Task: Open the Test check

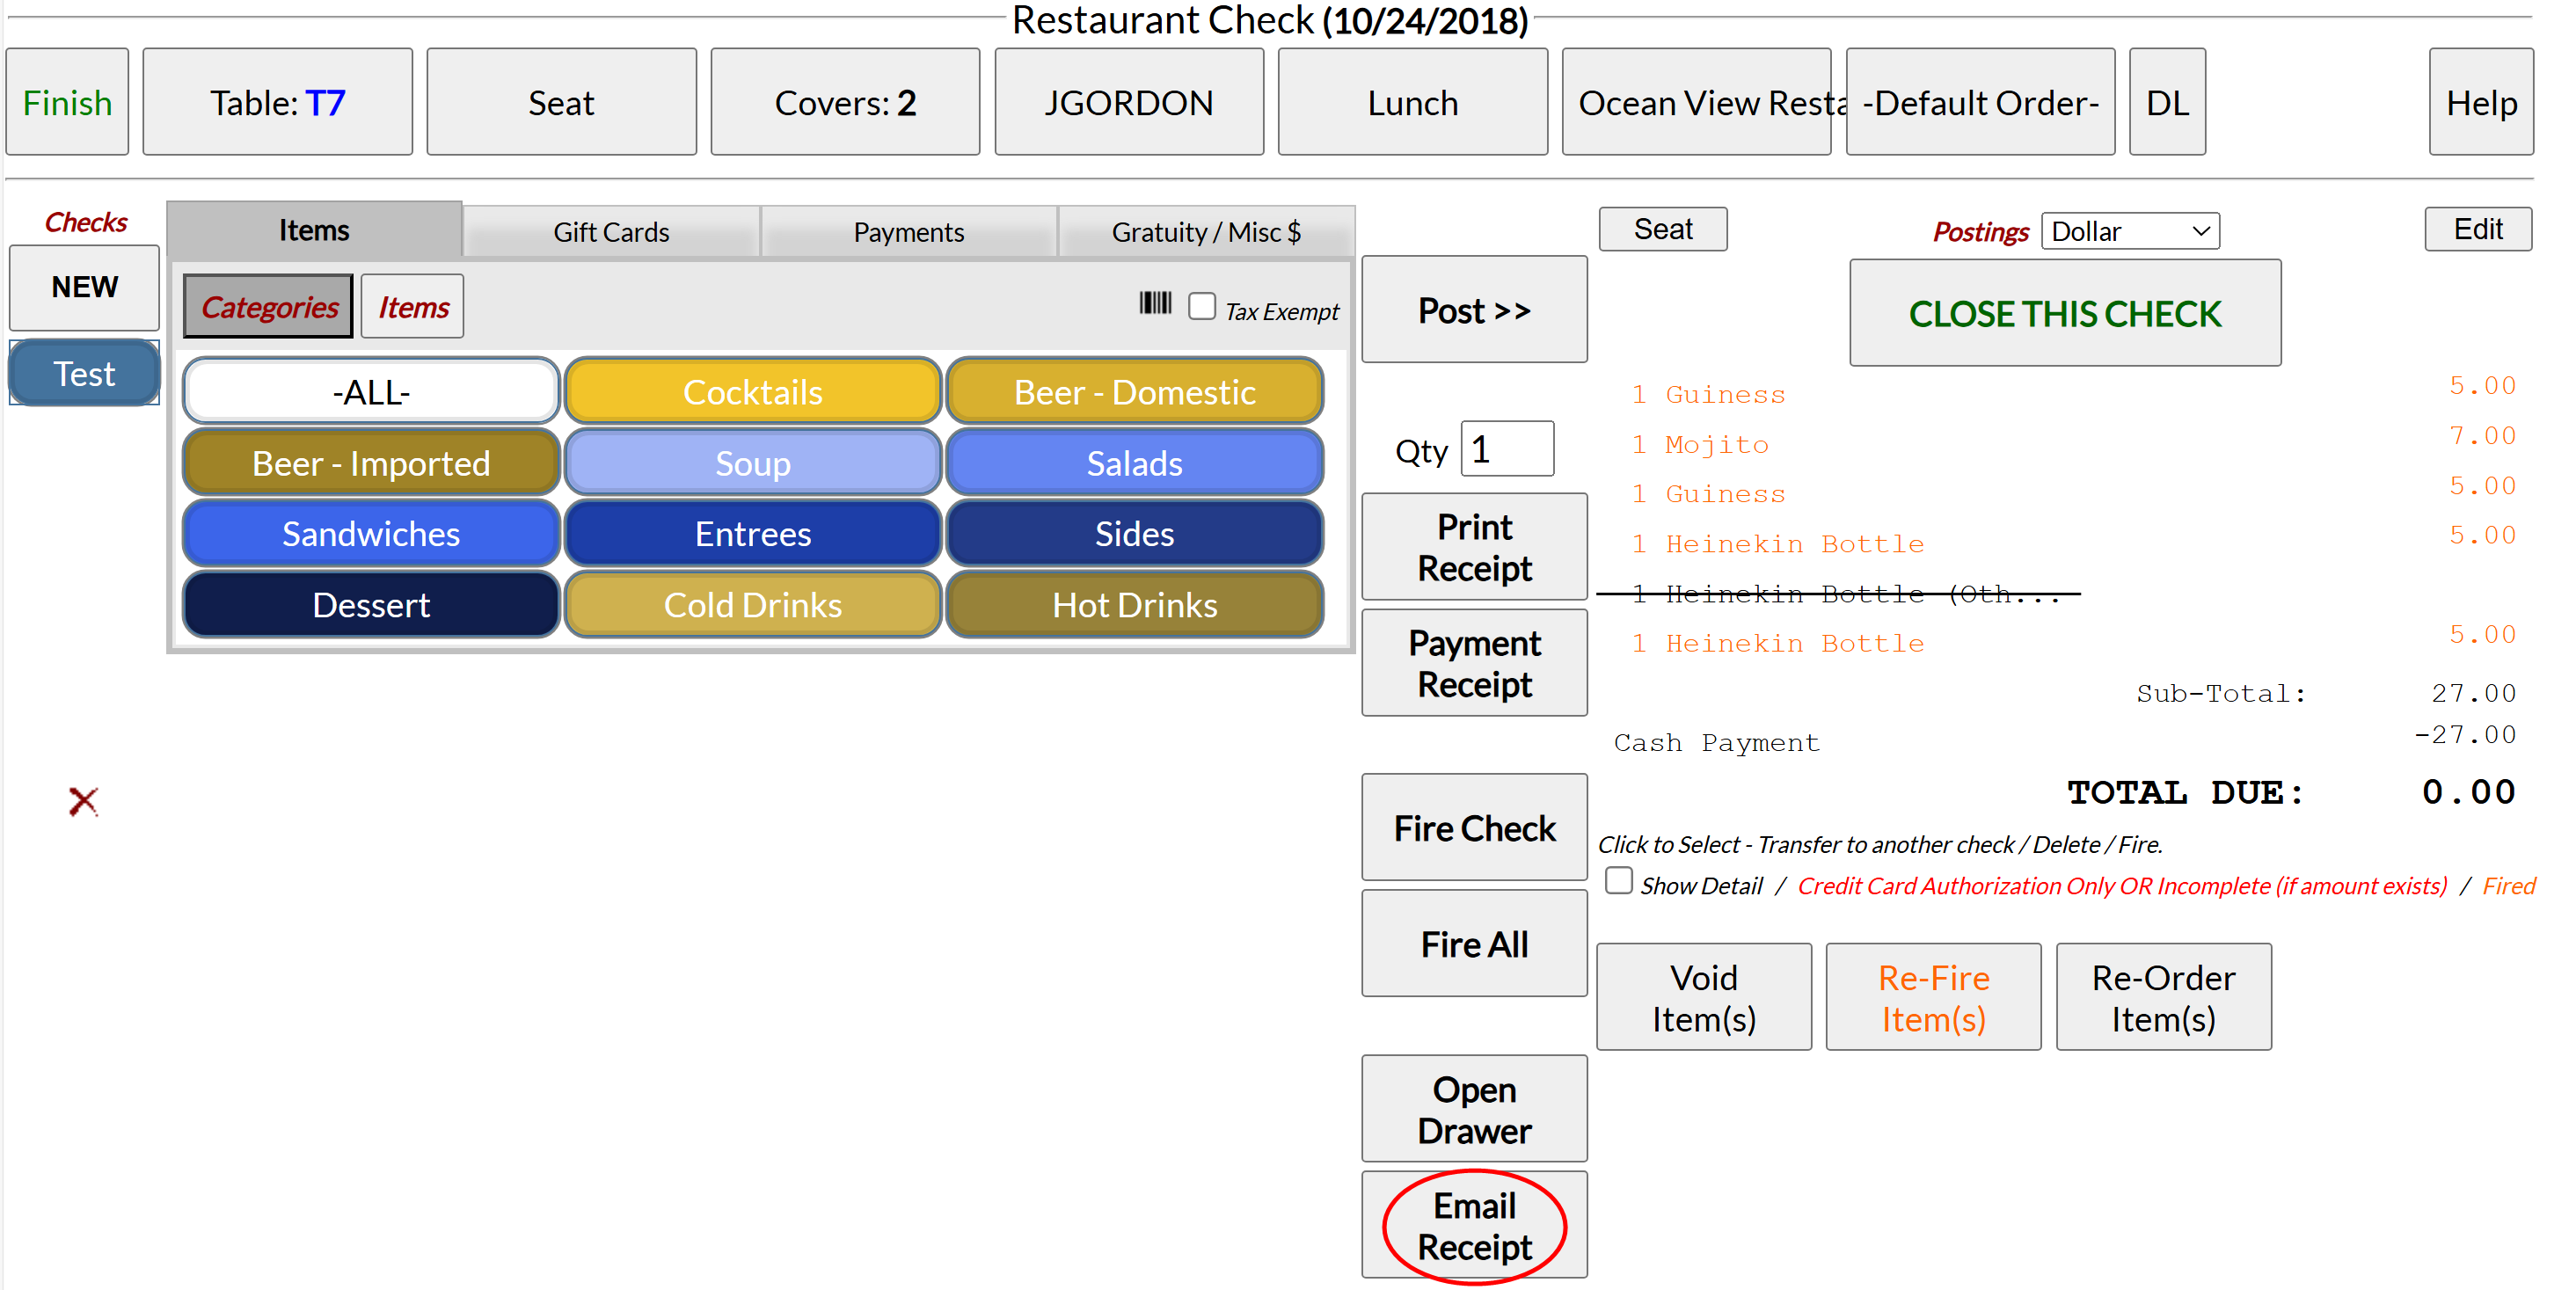Action: pos(84,373)
